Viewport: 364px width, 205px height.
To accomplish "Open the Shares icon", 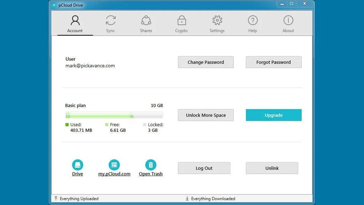I will point(146,21).
